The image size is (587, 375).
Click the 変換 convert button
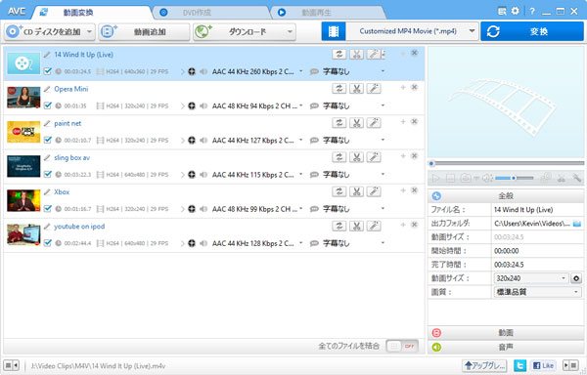(532, 31)
